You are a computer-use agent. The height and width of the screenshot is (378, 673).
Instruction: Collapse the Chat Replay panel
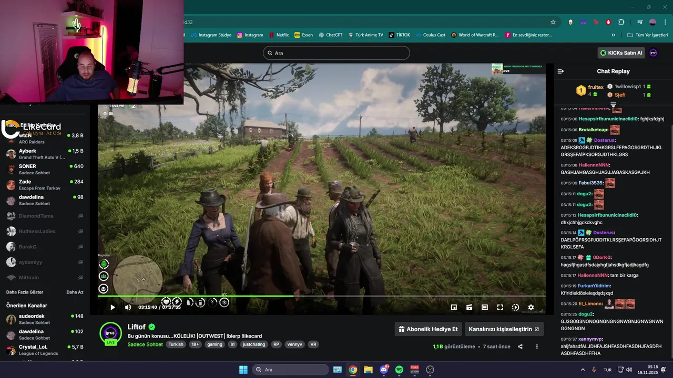pyautogui.click(x=560, y=71)
